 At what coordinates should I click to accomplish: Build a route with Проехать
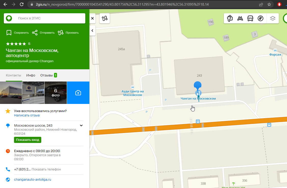click(x=68, y=33)
